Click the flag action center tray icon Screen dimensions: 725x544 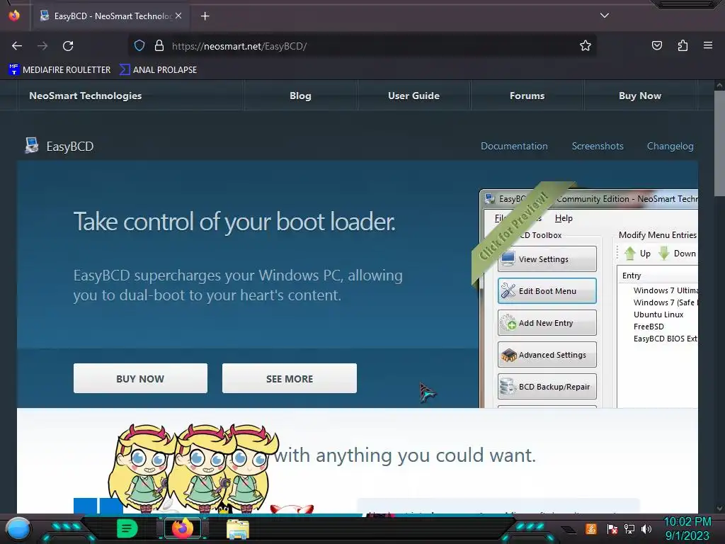(x=612, y=528)
